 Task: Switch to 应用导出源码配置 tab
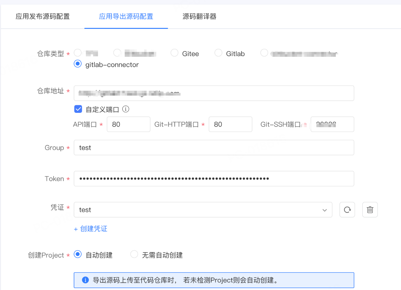(x=126, y=16)
